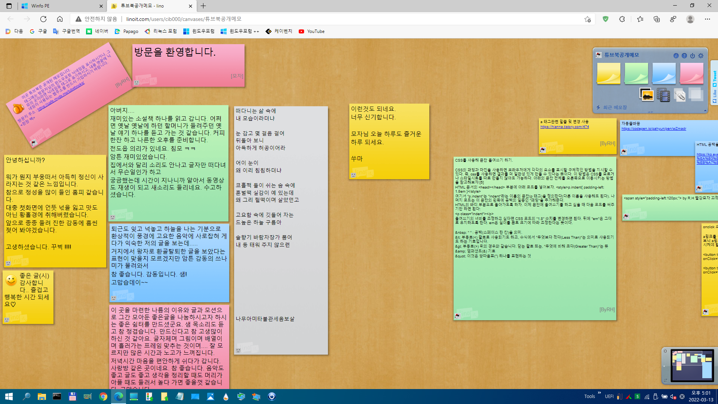Create a transparent sticky from palette
This screenshot has height=404, width=718.
coord(696,94)
